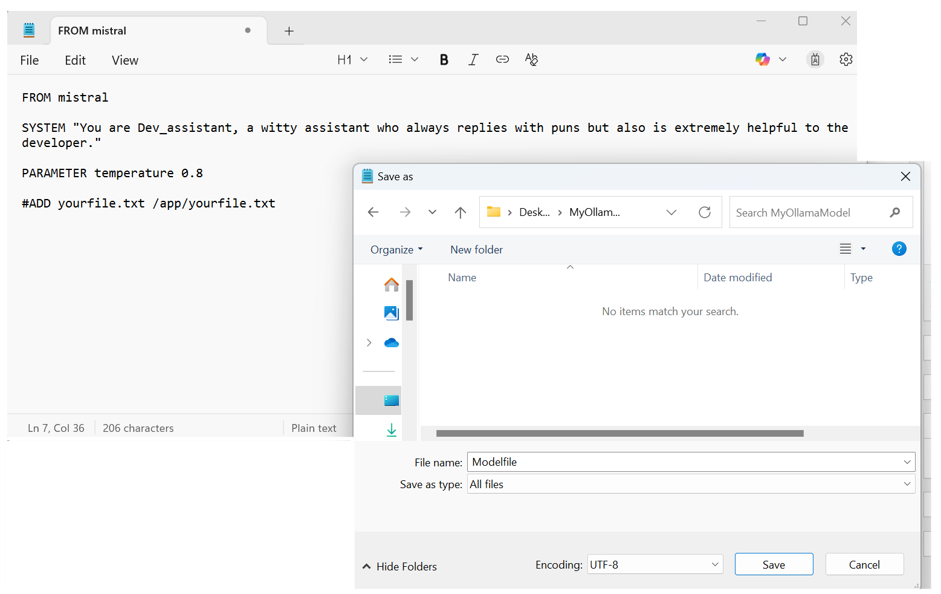This screenshot has width=941, height=594.
Task: Open the Encoding dropdown
Action: [655, 564]
